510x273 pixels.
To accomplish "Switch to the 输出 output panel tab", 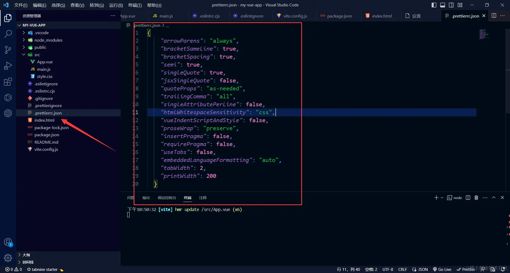I will point(146,198).
